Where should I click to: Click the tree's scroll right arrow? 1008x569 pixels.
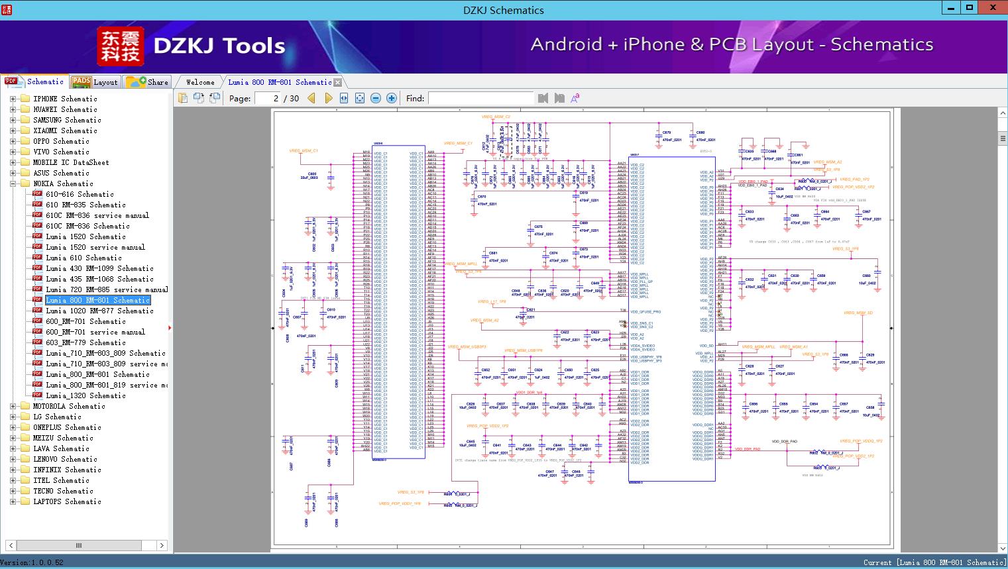point(162,546)
